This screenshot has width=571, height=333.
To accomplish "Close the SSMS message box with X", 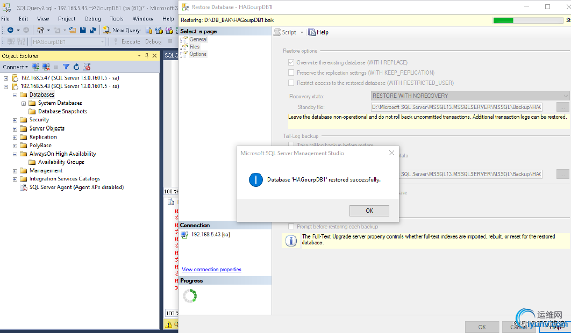I will tap(391, 153).
